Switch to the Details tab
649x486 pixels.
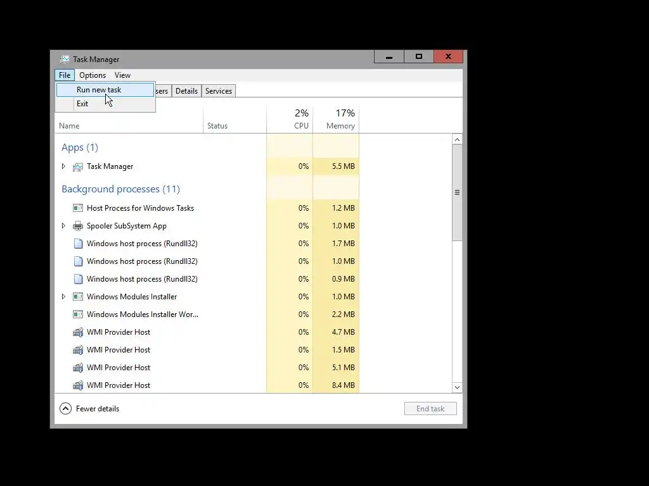pos(186,91)
